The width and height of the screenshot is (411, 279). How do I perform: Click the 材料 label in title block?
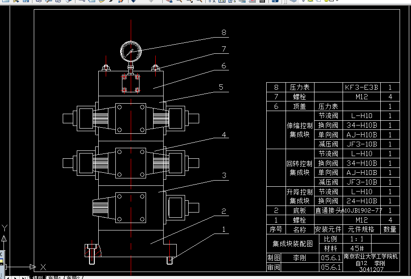tap(331, 248)
